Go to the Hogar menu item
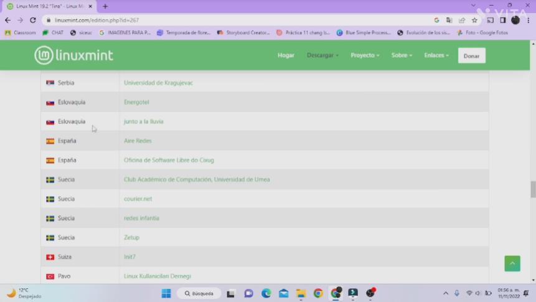 286,55
